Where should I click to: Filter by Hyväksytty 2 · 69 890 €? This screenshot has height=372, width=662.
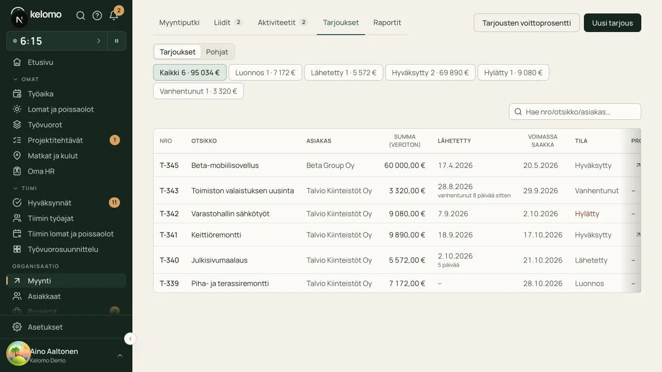430,72
